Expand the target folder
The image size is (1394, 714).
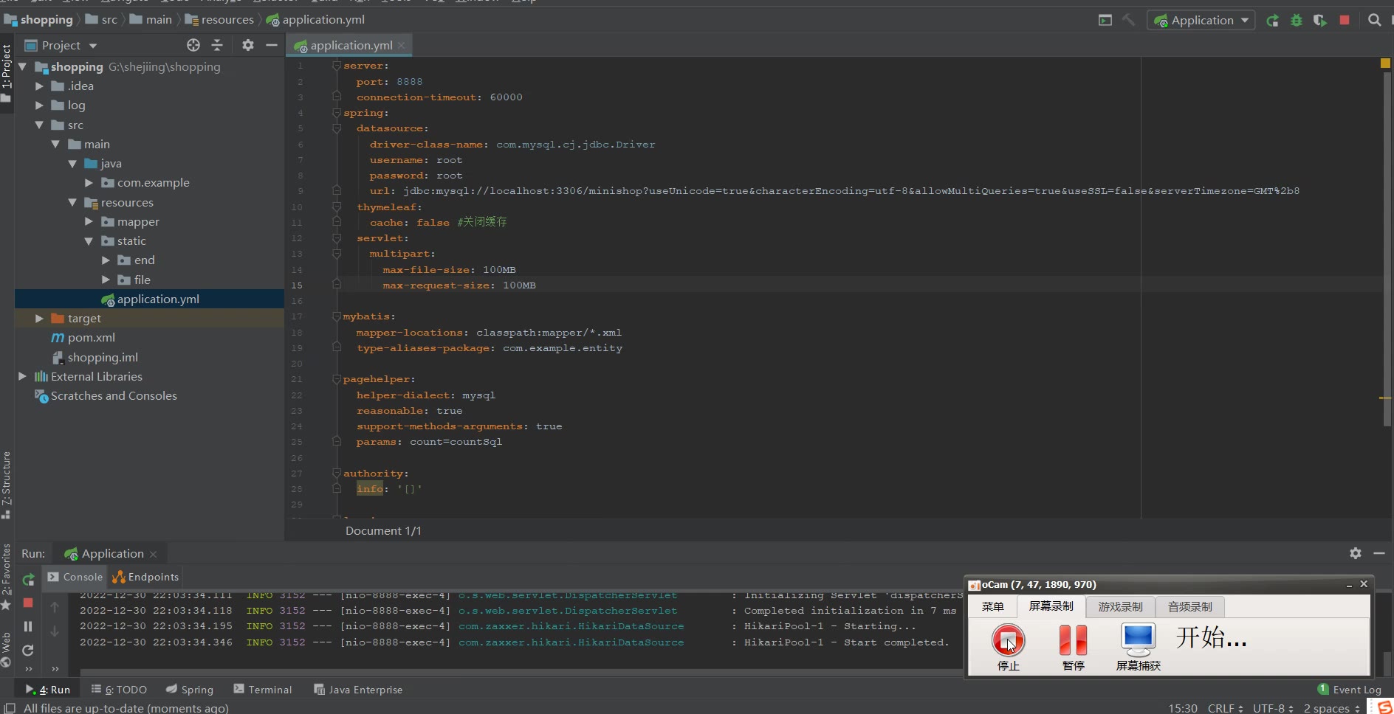39,319
